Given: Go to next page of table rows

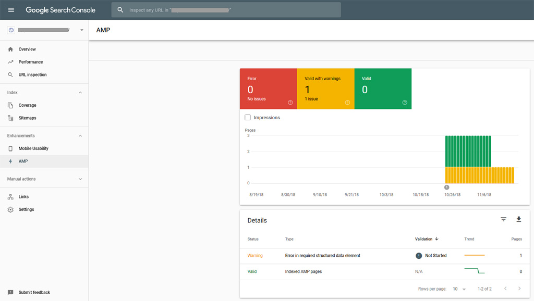Looking at the screenshot, I should point(519,288).
